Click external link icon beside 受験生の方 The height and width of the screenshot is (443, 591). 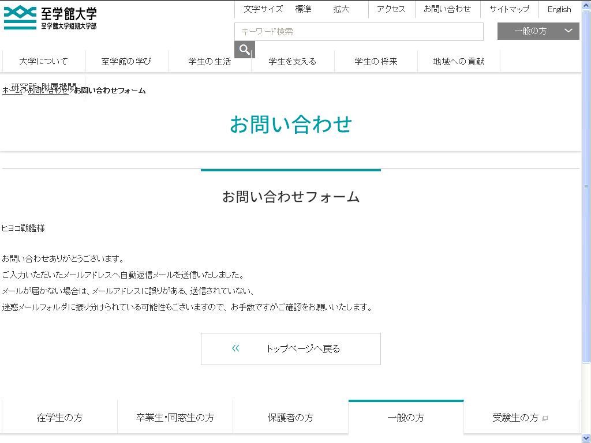tap(545, 418)
